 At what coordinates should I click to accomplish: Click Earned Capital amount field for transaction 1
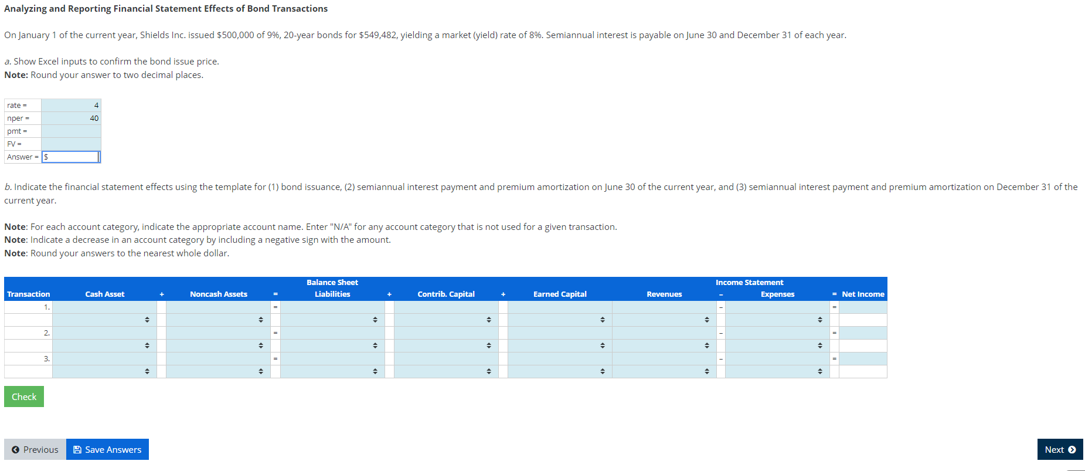[x=560, y=307]
